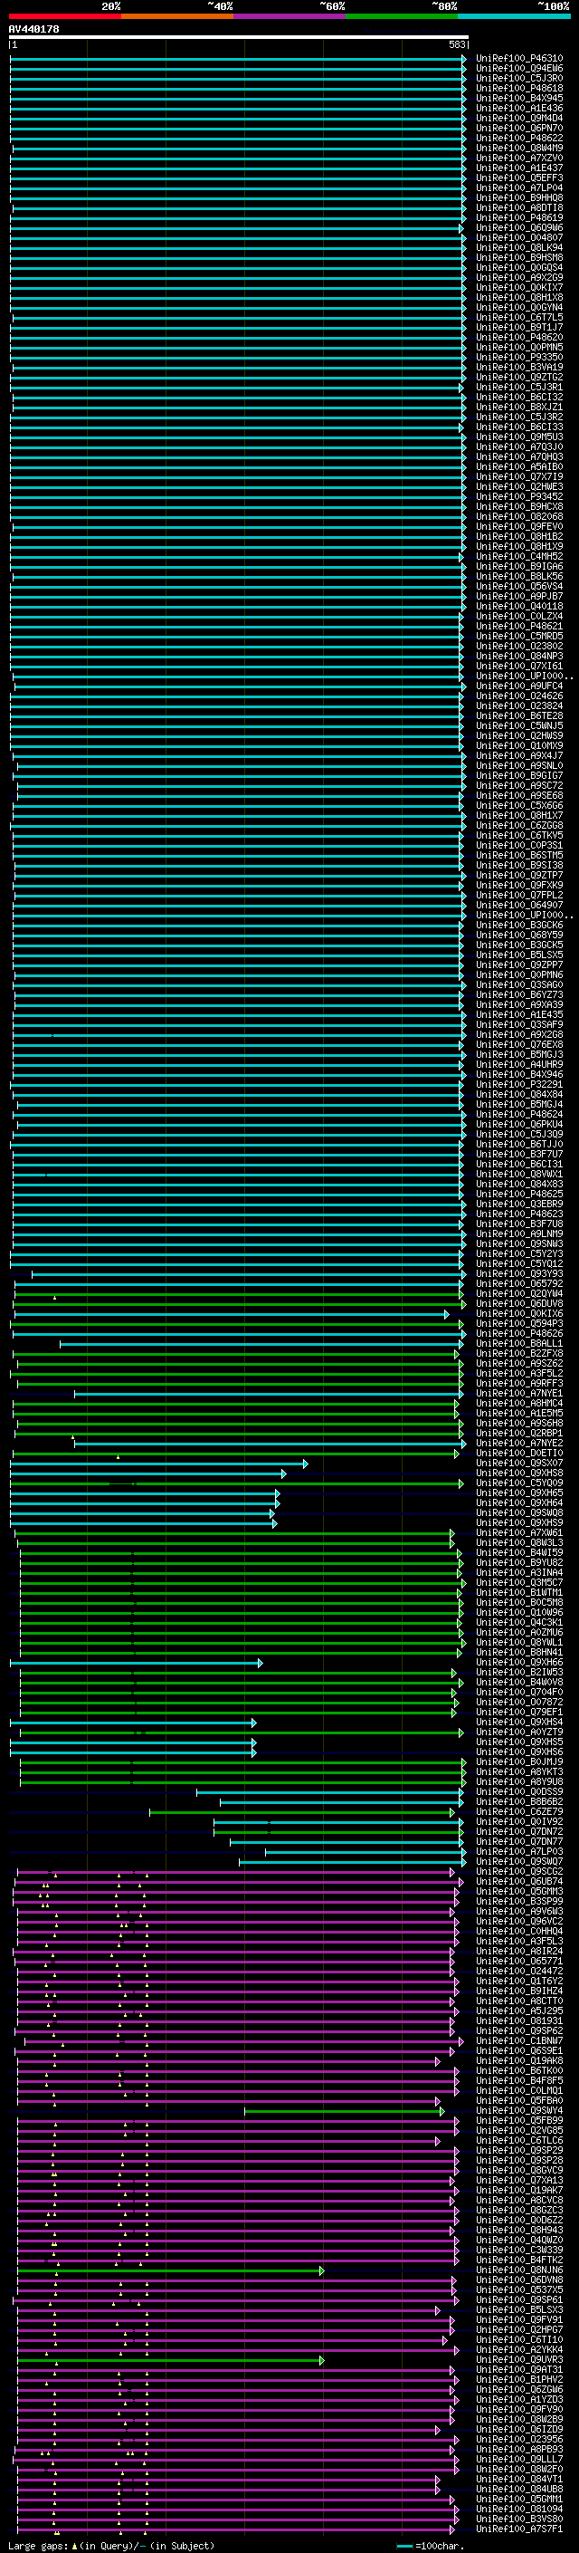
Task: Select hit label UniRef100_B6CI32
Action: (519, 397)
